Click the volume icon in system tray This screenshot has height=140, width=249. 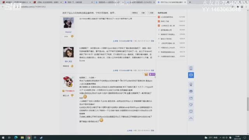click(224, 138)
